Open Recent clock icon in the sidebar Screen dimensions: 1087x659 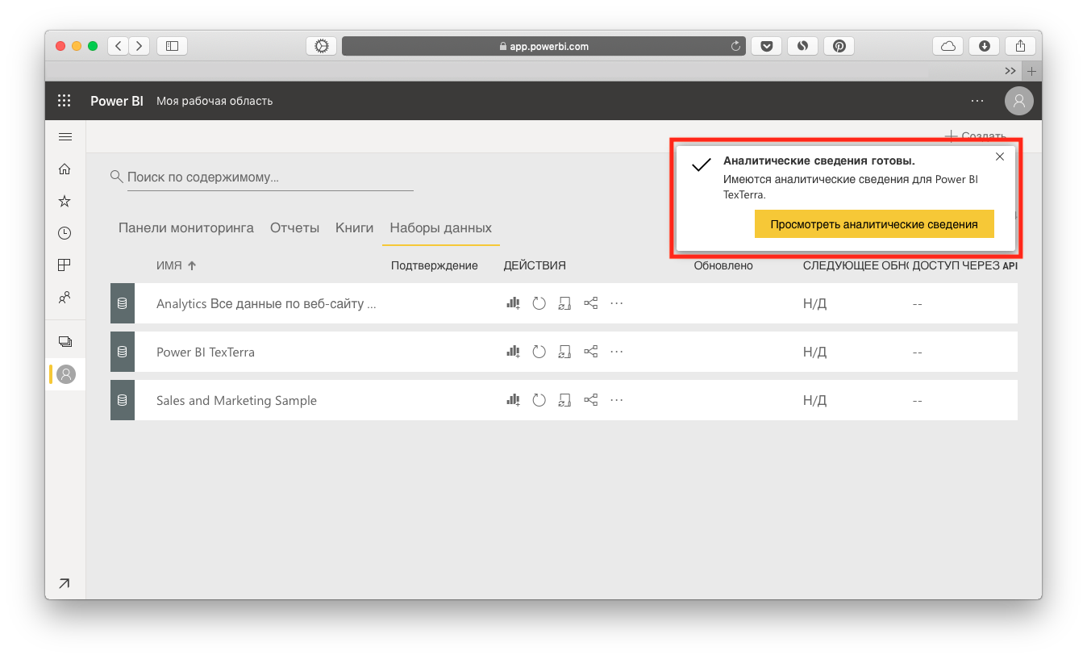point(65,233)
